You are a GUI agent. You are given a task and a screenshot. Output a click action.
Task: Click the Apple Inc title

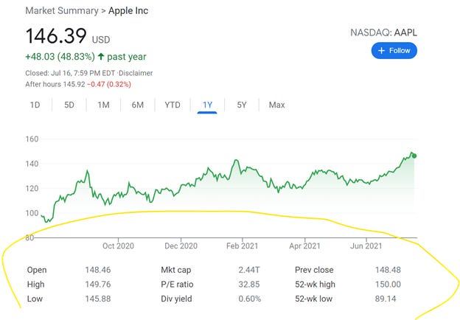coord(128,10)
